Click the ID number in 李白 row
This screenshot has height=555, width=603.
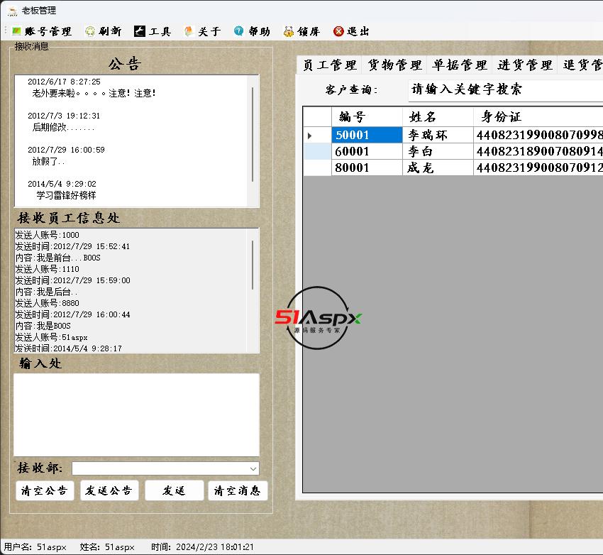pos(538,152)
